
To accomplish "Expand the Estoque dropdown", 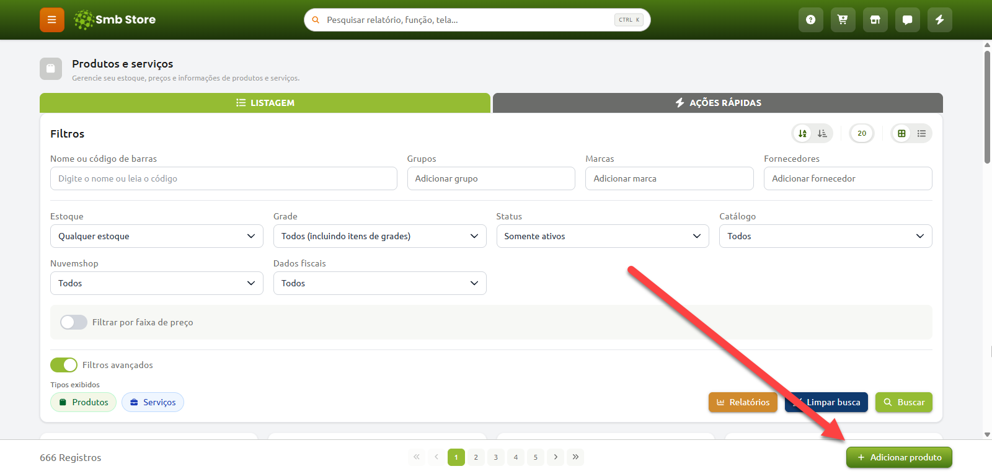I will point(157,236).
